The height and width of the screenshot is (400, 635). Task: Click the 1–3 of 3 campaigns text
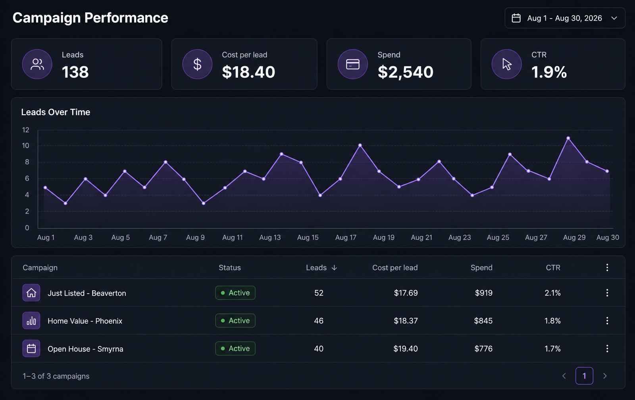(56, 376)
